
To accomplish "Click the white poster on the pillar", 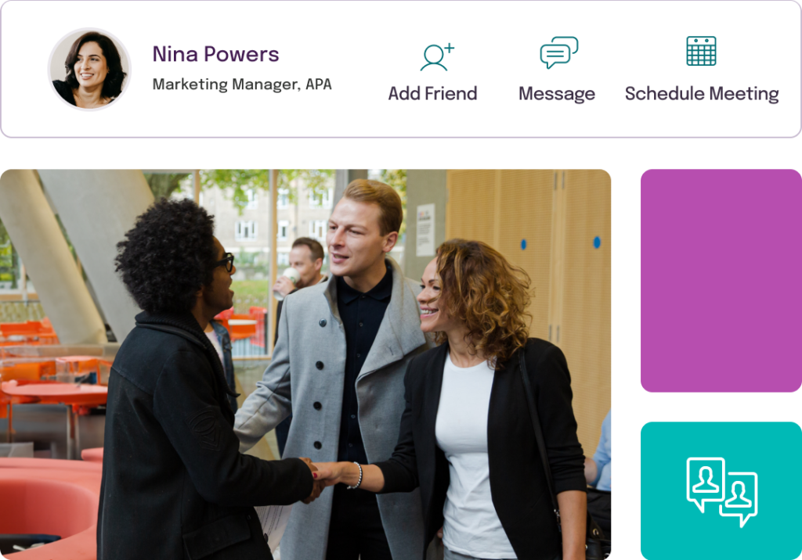I will (x=425, y=229).
